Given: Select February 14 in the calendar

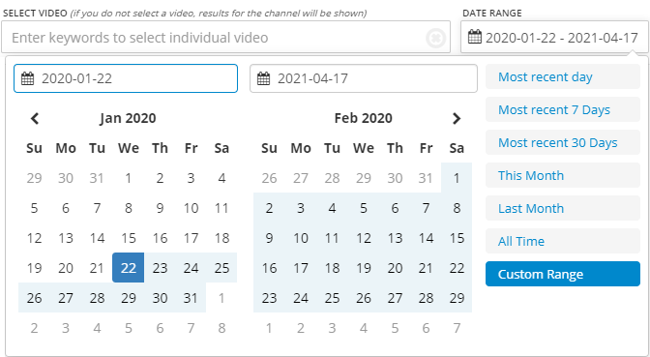Looking at the screenshot, I should point(426,238).
